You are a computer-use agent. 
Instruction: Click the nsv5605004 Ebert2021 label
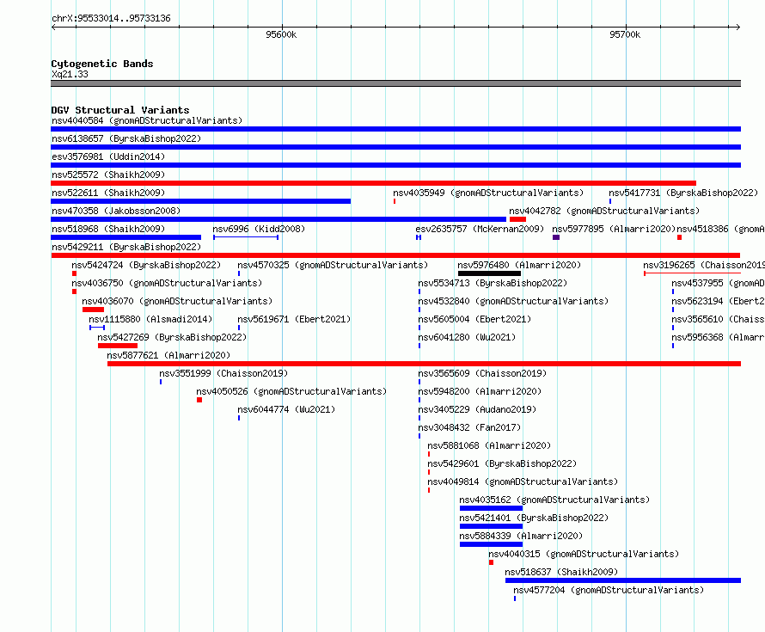(474, 319)
